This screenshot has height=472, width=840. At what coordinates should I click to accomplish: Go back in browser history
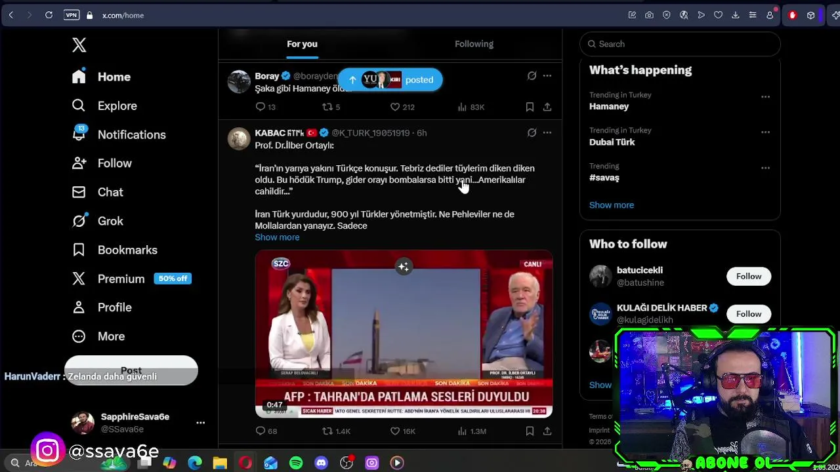pos(11,15)
